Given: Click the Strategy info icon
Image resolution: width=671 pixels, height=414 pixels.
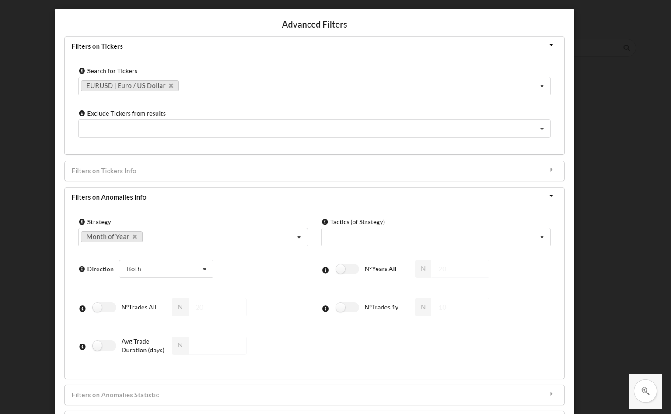Looking at the screenshot, I should (x=82, y=222).
